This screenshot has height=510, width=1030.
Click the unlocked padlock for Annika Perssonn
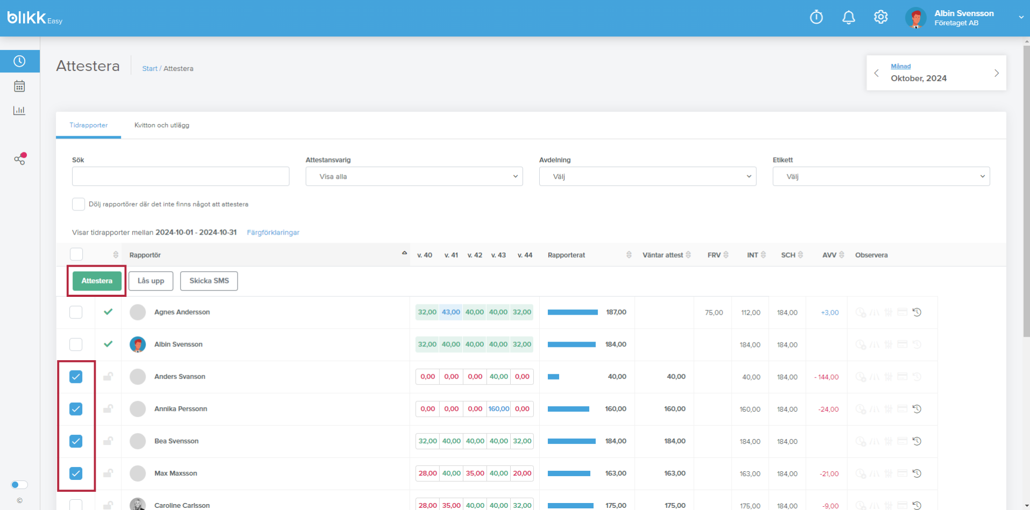(x=108, y=409)
